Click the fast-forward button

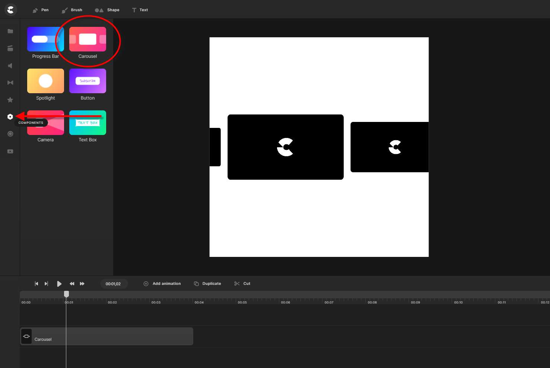point(82,284)
